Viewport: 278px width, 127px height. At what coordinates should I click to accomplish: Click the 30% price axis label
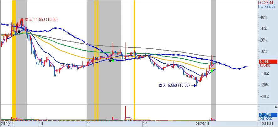263,29
